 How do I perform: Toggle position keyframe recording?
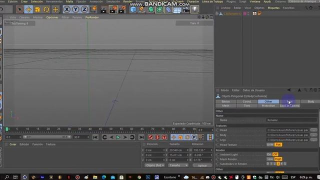[x=173, y=137]
